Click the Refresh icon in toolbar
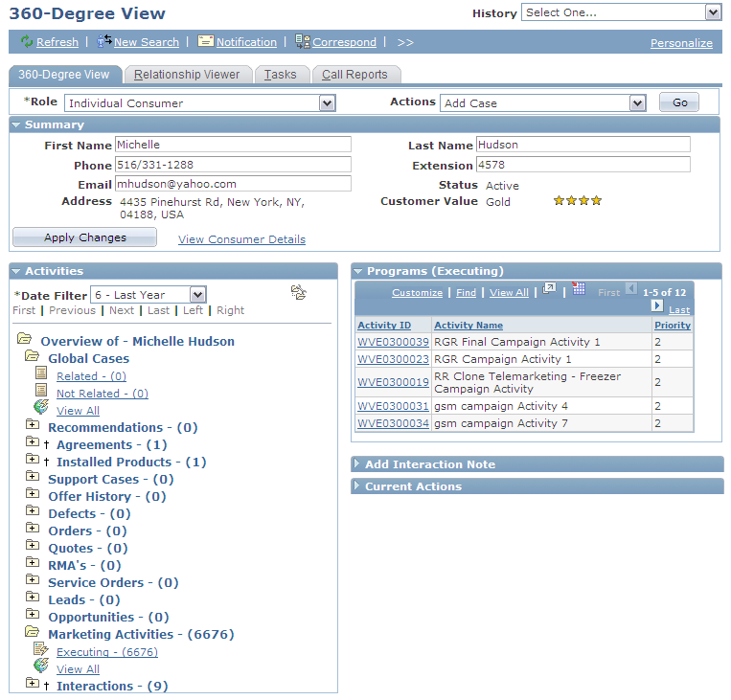Screen dimensions: 731x700 point(27,41)
